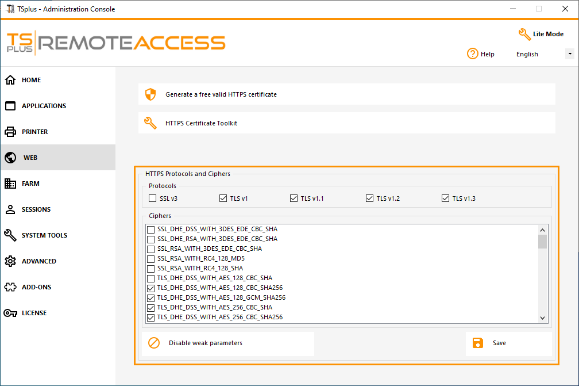
Task: Check the SSL_RSA_WITH_RC4_128_MD5 cipher
Action: [150, 258]
